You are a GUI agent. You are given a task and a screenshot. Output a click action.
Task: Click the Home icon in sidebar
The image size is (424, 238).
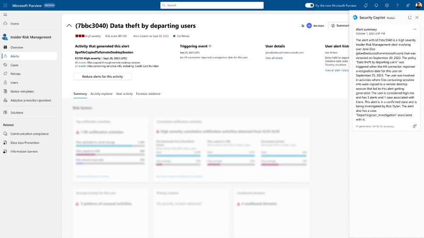(x=5, y=23)
